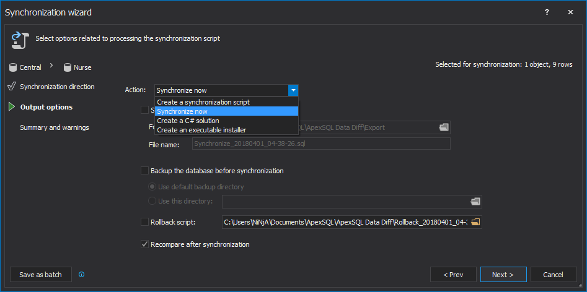Viewport: 587px width, 292px height.
Task: Uncheck Recompare after synchronization
Action: click(144, 244)
